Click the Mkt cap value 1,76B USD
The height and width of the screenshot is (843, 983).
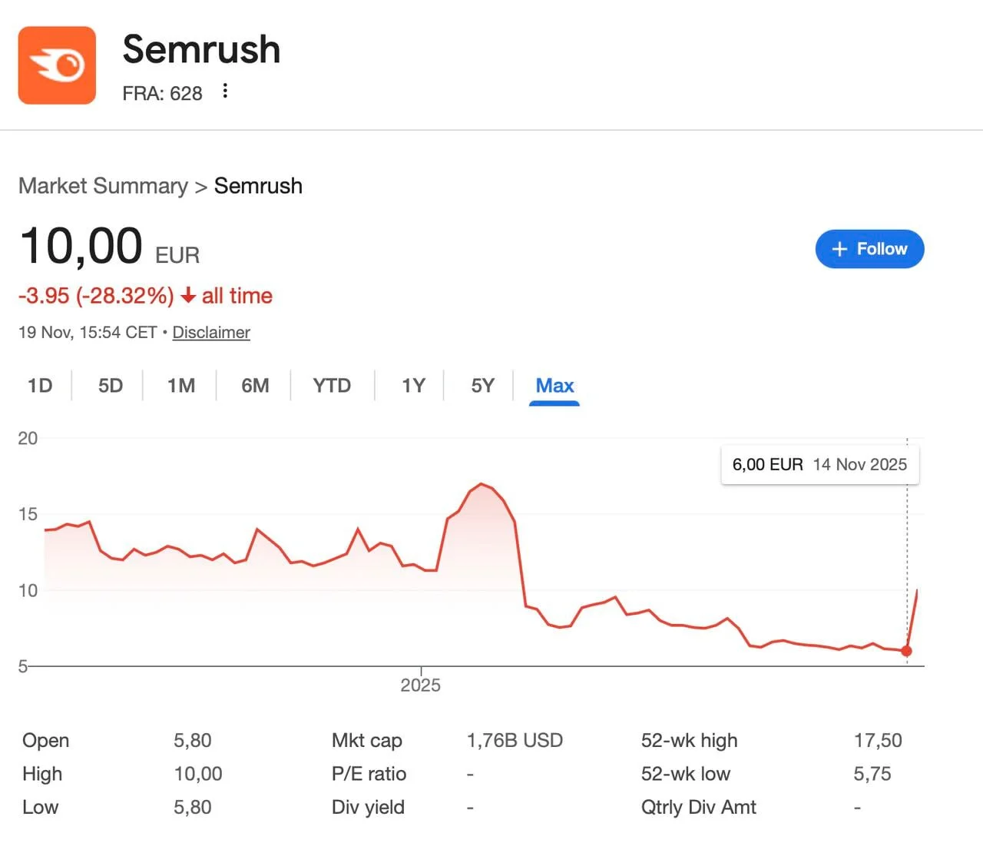[x=515, y=741]
